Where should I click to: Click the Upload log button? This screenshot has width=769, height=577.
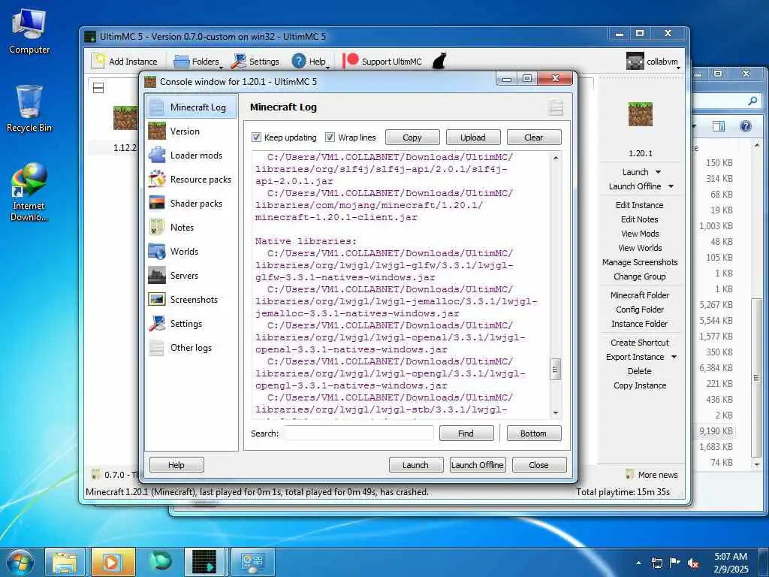pos(473,137)
